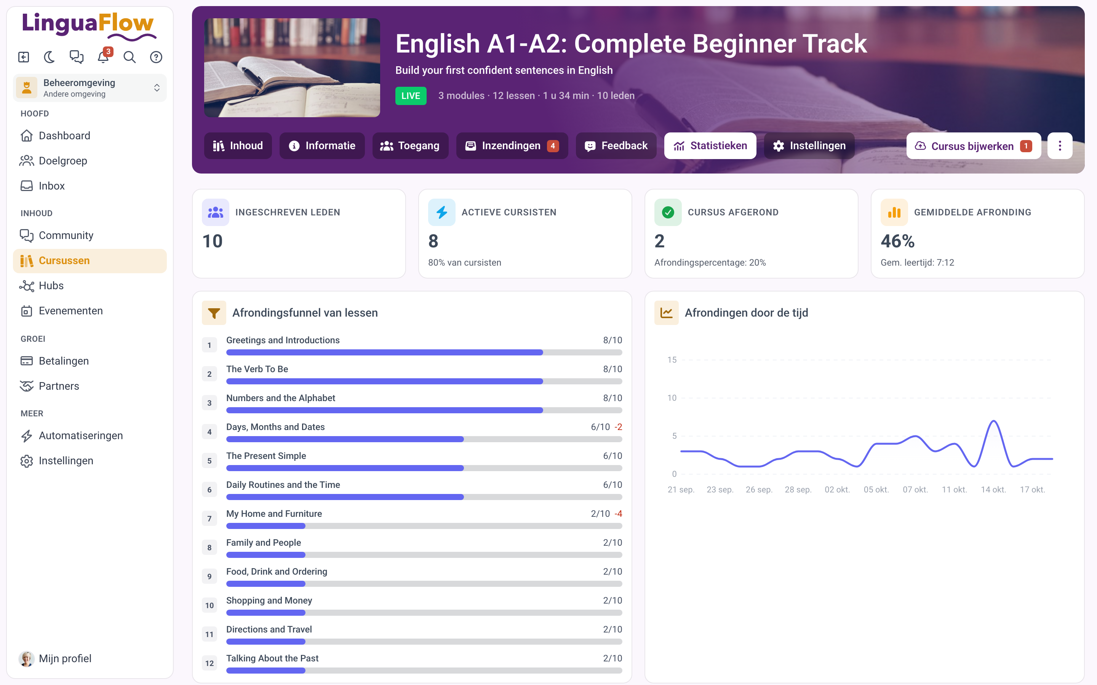The image size is (1097, 685).
Task: Open Community in the sidebar
Action: pos(90,235)
